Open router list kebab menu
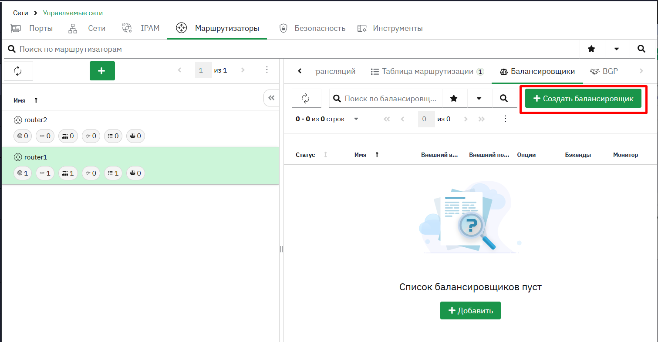This screenshot has width=658, height=342. click(x=267, y=70)
